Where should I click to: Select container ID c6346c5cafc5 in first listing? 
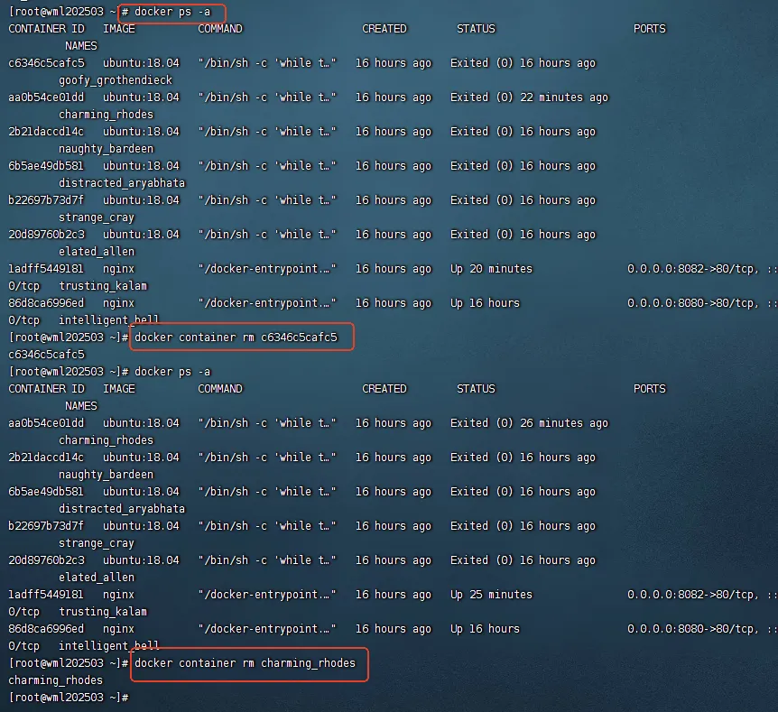[47, 63]
